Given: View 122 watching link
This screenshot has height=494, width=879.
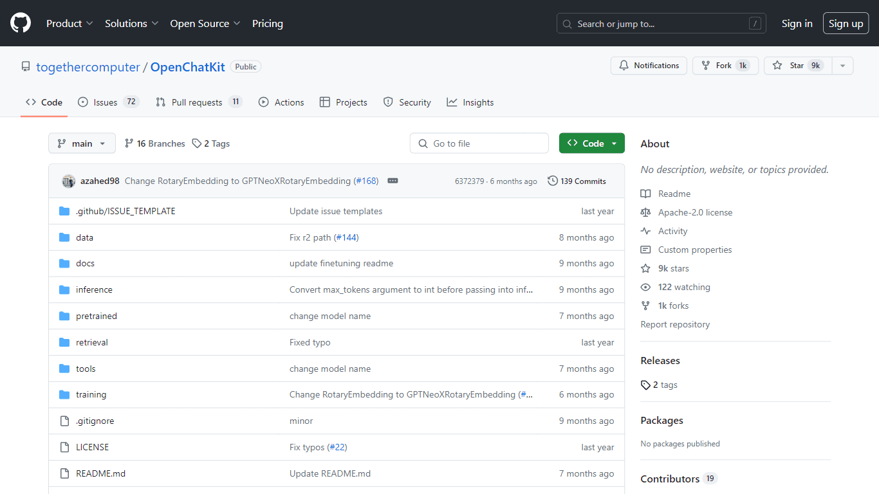Looking at the screenshot, I should tap(676, 287).
